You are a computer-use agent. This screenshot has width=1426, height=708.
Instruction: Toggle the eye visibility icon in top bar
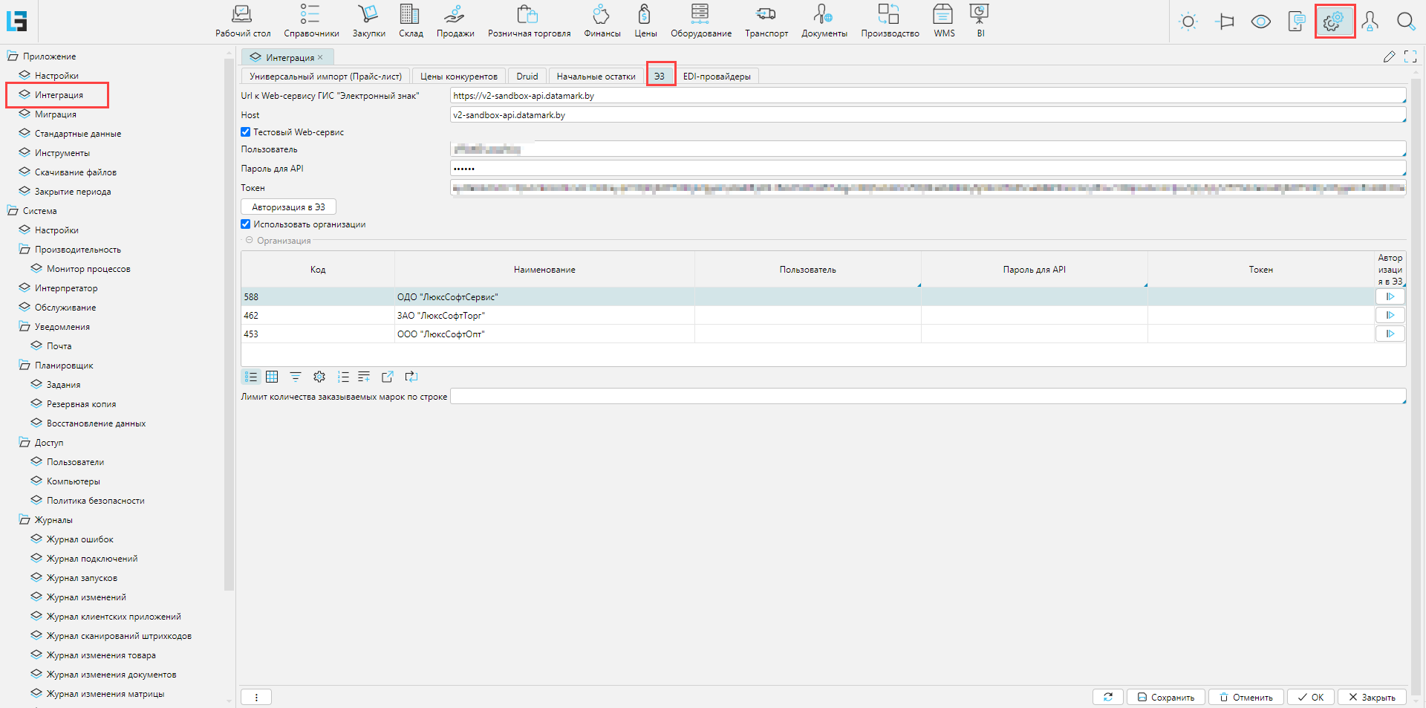pyautogui.click(x=1260, y=22)
